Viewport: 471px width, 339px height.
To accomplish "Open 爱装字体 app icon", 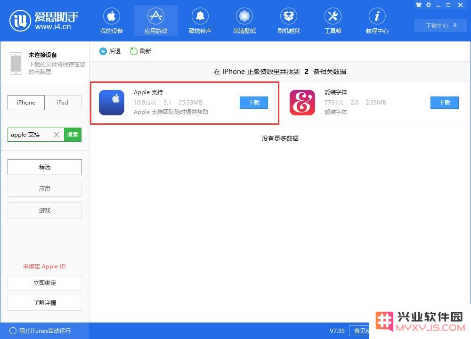I will tap(302, 103).
